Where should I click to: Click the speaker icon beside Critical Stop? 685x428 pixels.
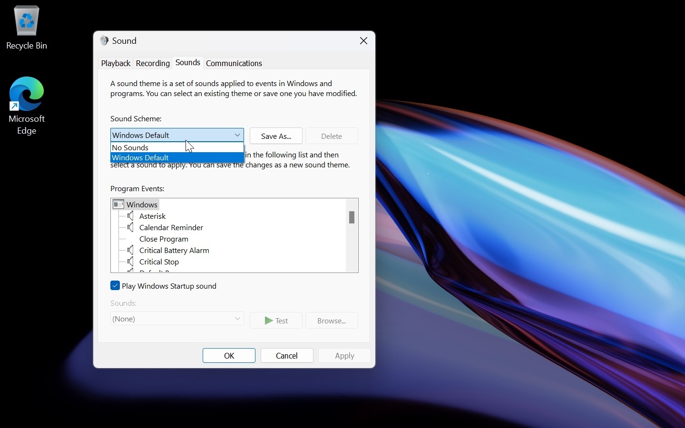131,262
